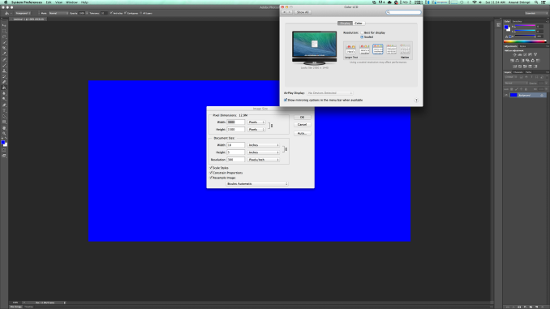Select Best for display radio button
550x309 pixels.
point(362,32)
